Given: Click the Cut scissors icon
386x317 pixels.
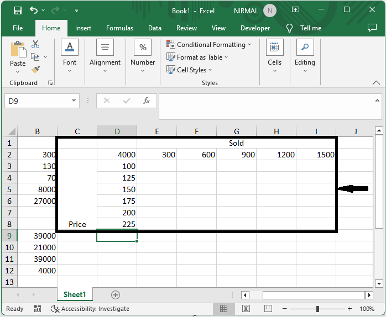Looking at the screenshot, I should pos(35,44).
